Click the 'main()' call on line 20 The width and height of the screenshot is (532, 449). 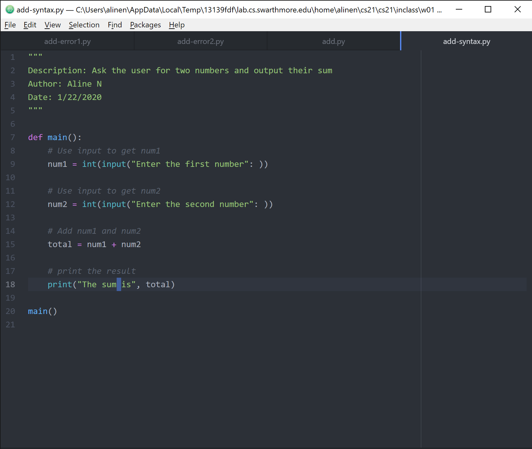coord(42,311)
